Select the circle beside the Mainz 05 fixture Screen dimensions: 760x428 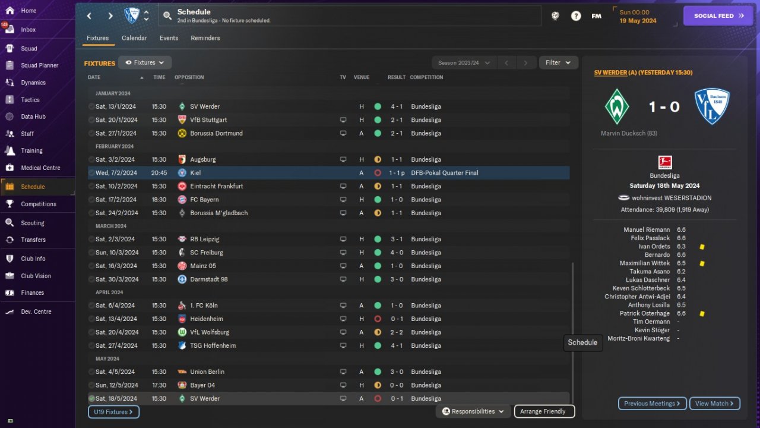pyautogui.click(x=91, y=266)
